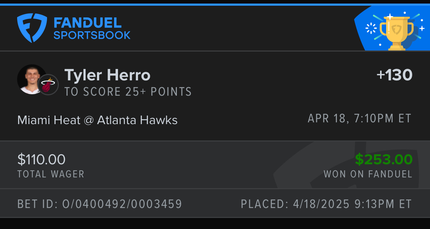Click the +130 odds value
The height and width of the screenshot is (229, 430).
(394, 75)
